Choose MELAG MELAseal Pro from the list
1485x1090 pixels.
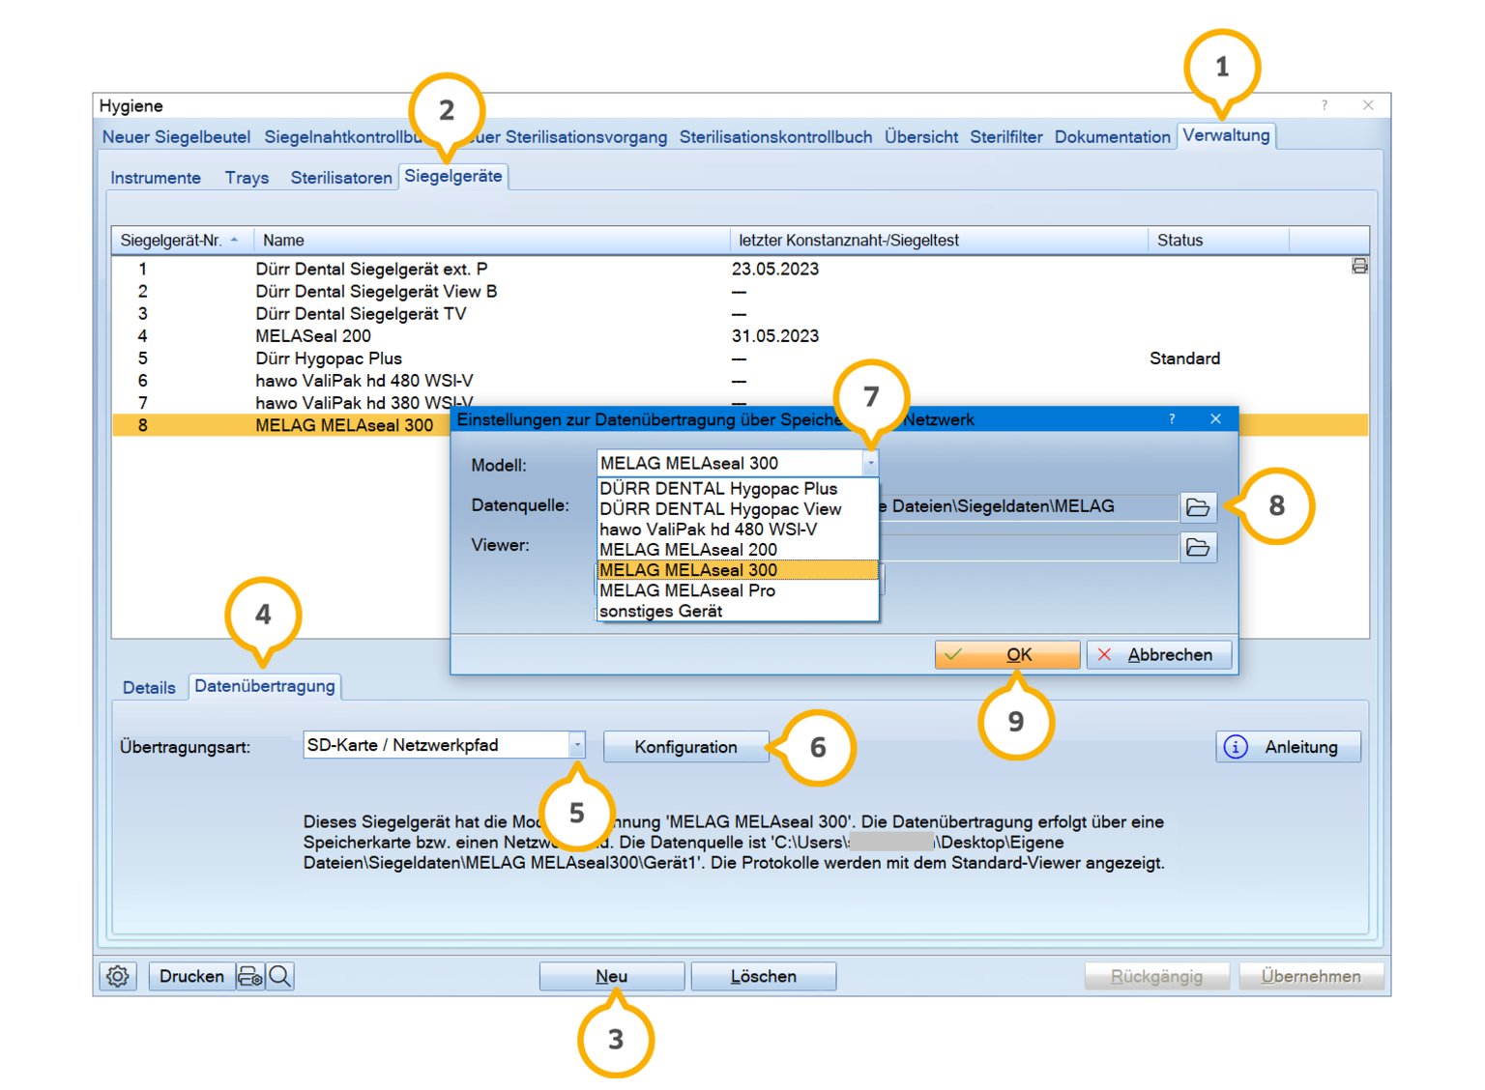pos(687,590)
